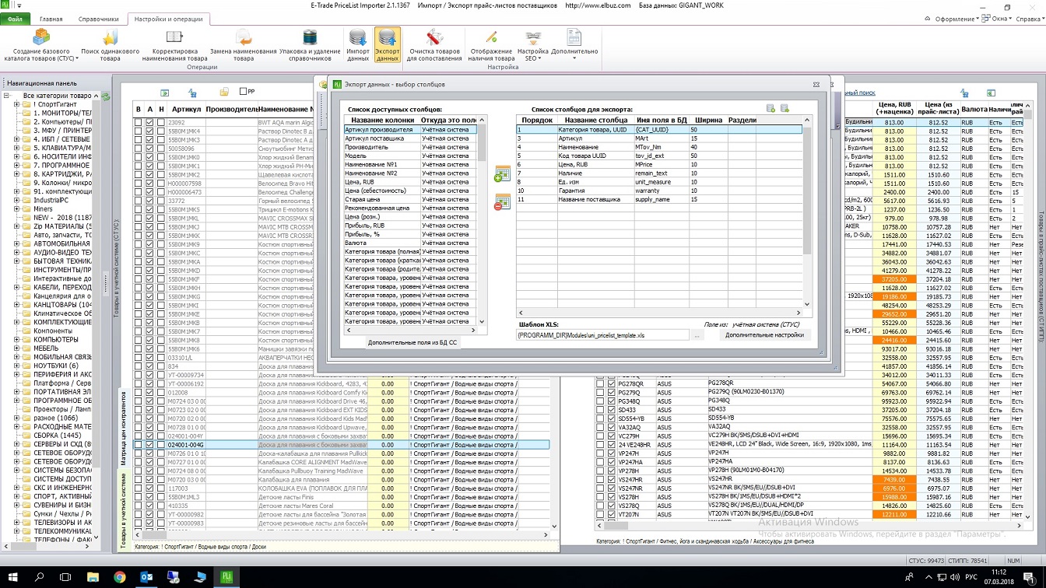Select the Артикул поставщика row in available columns
This screenshot has width=1046, height=588.
[x=411, y=138]
